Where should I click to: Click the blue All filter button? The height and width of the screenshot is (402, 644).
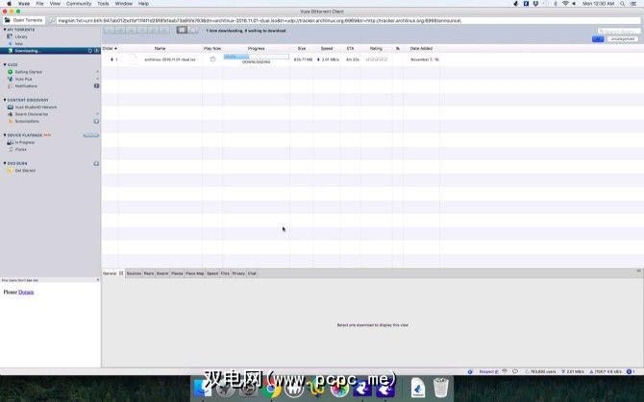(x=598, y=39)
